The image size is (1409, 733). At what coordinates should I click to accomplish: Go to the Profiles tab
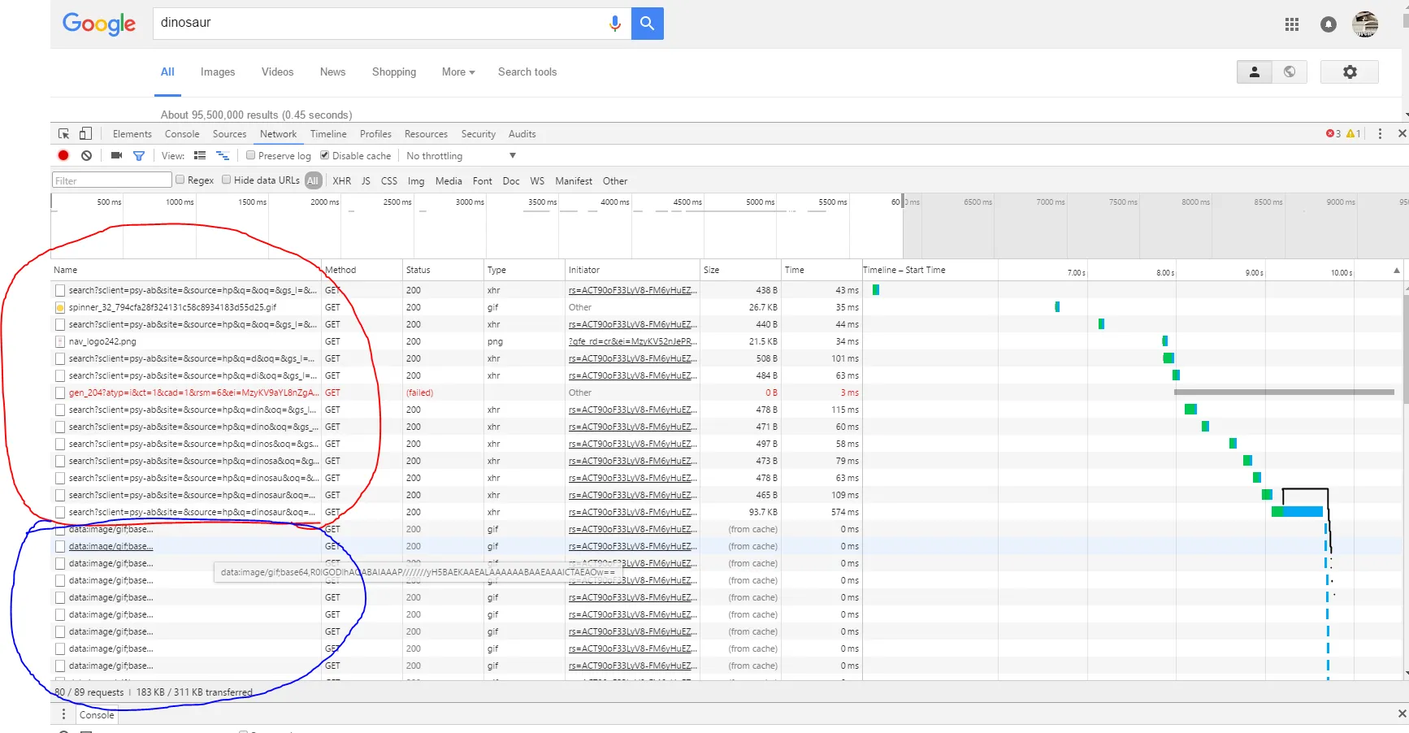[375, 134]
